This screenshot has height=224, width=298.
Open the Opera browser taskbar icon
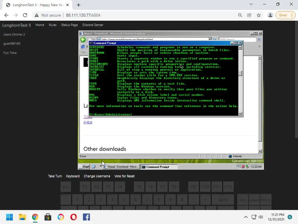pyautogui.click(x=74, y=217)
